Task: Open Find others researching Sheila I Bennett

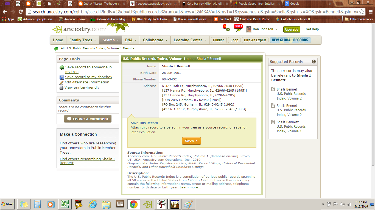Action: click(x=87, y=161)
